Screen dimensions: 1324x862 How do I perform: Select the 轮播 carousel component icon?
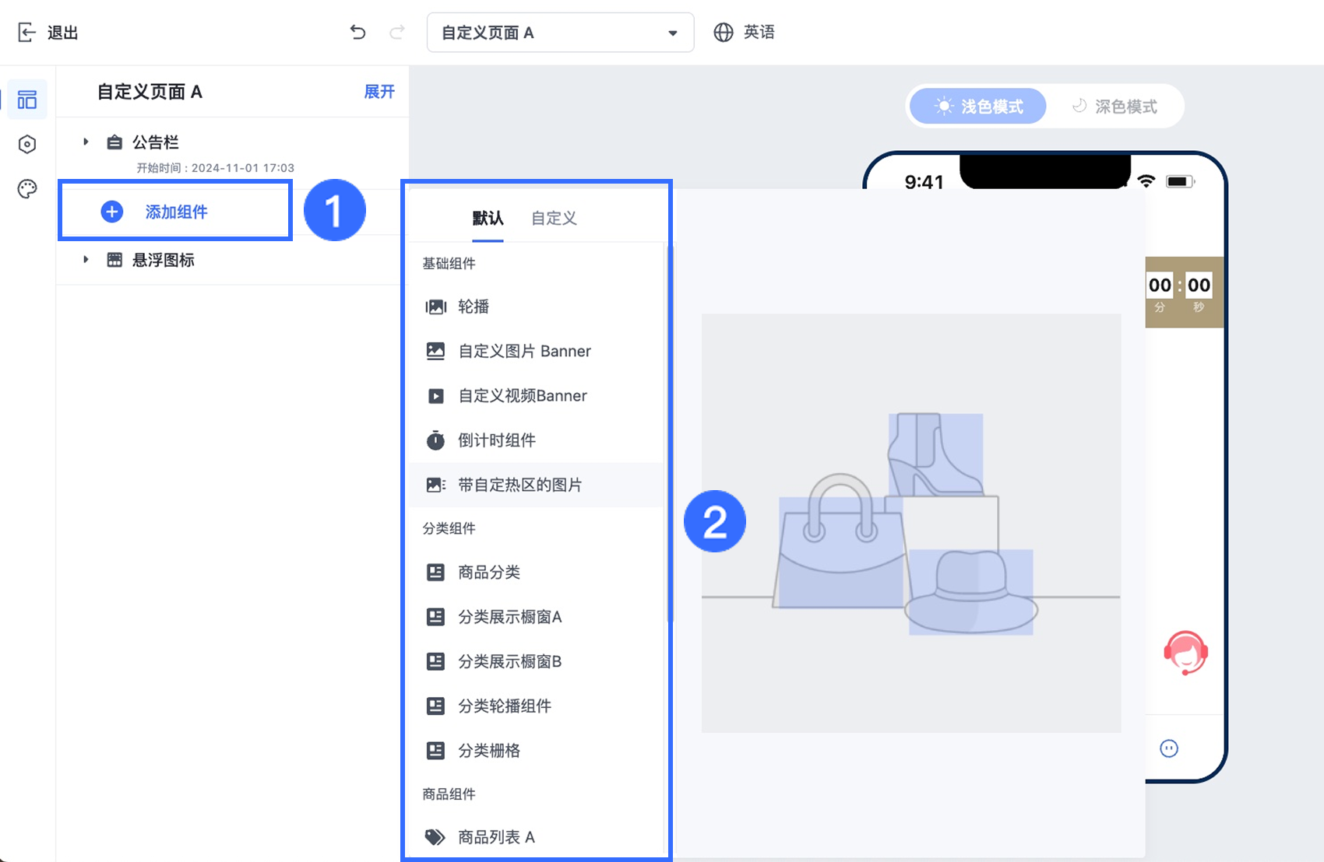(436, 307)
